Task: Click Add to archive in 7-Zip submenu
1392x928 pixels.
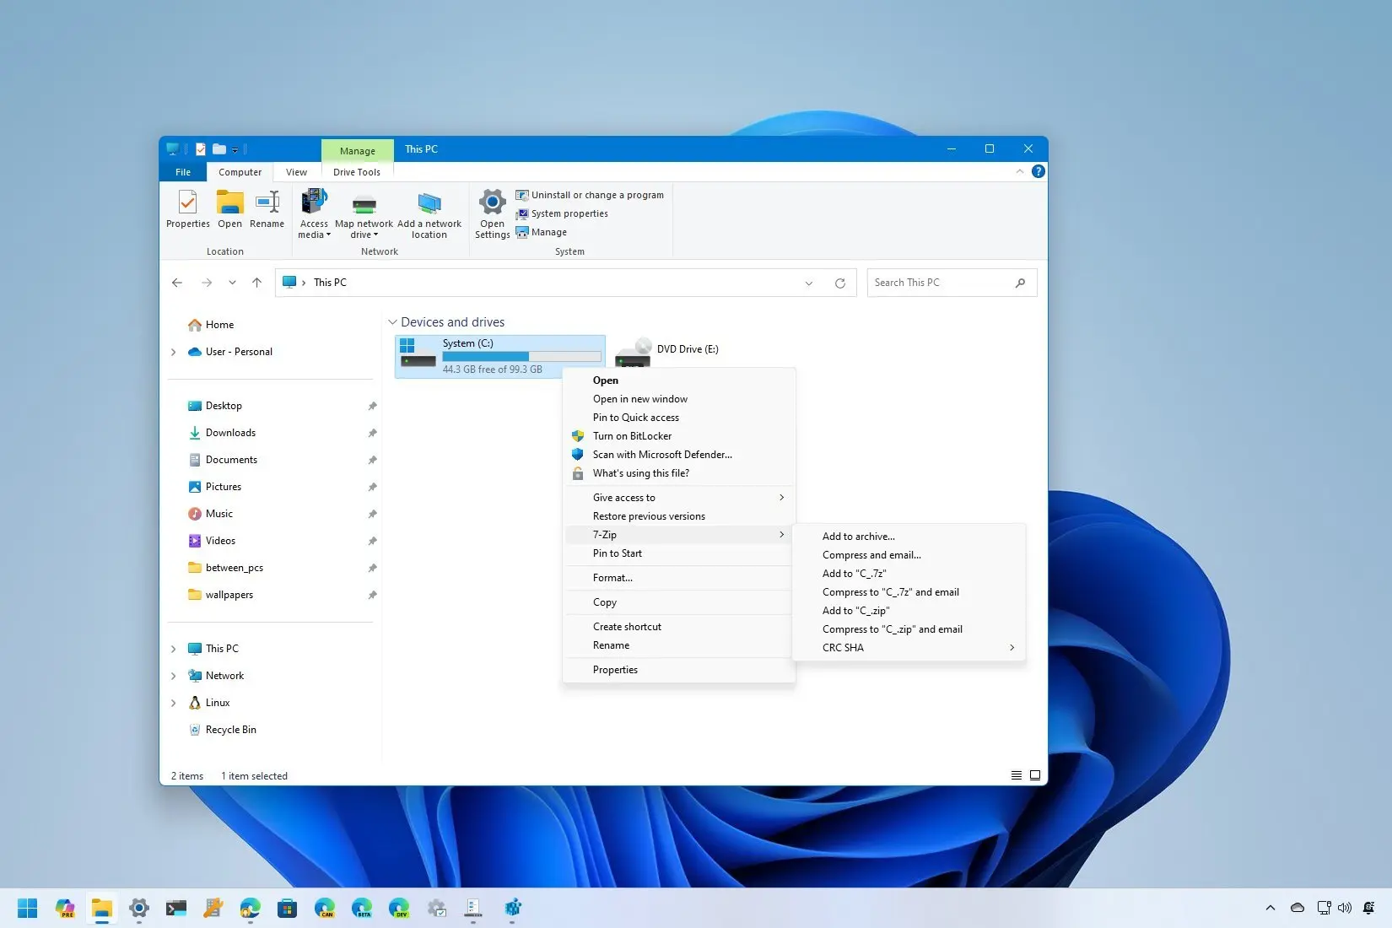Action: click(x=858, y=536)
